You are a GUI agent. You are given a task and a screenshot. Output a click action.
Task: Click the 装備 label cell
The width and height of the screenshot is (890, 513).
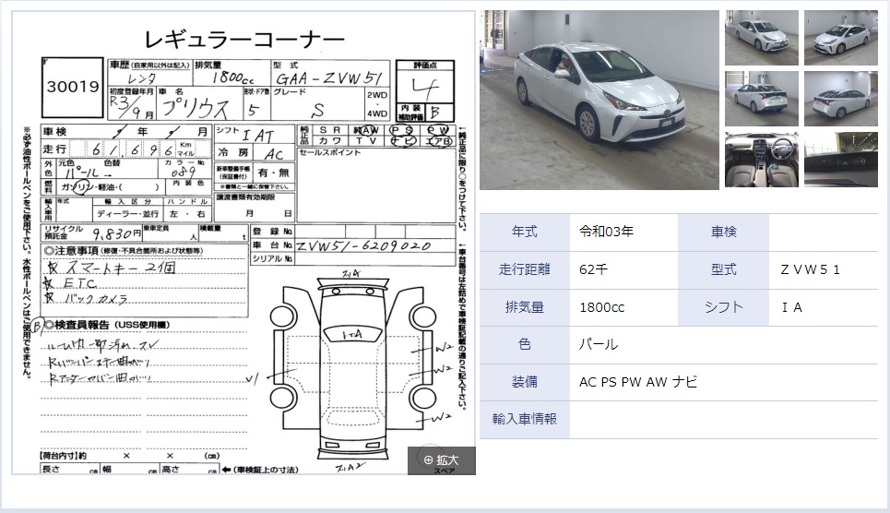525,382
